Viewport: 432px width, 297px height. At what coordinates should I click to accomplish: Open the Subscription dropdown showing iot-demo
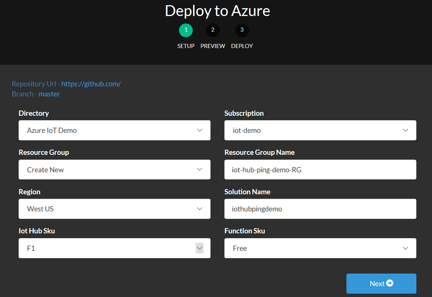pyautogui.click(x=320, y=130)
